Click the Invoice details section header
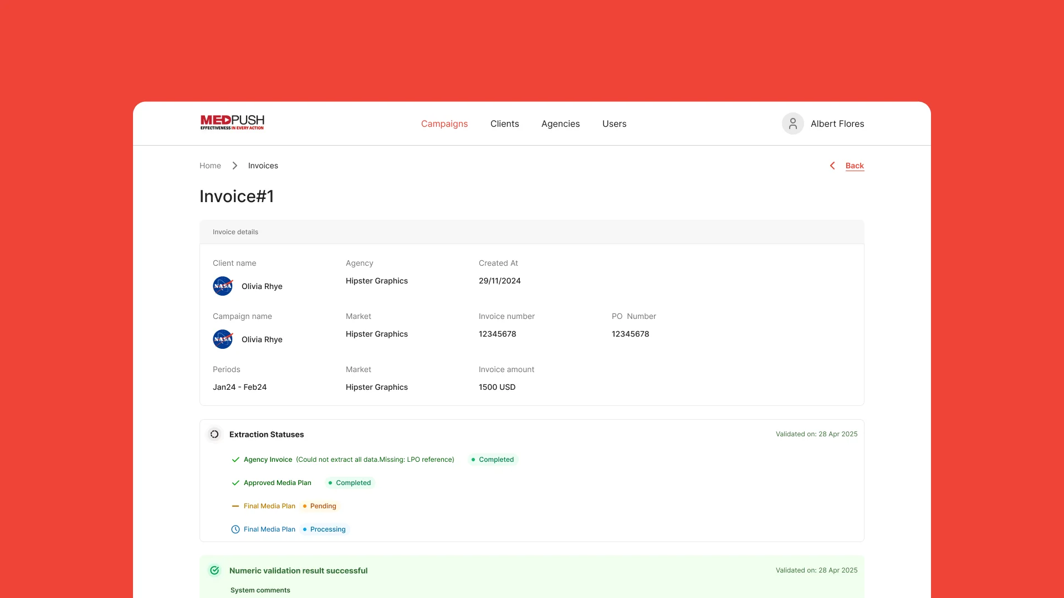This screenshot has width=1064, height=598. point(532,232)
